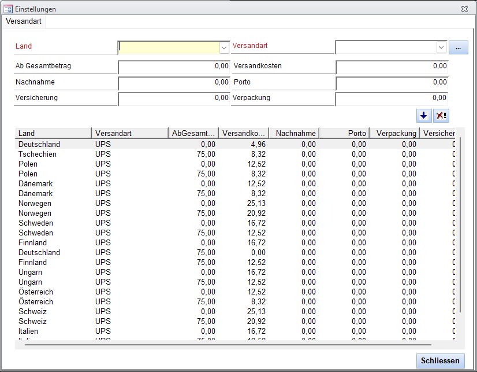Click the red X delete icon
This screenshot has width=477, height=372.
pyautogui.click(x=441, y=115)
